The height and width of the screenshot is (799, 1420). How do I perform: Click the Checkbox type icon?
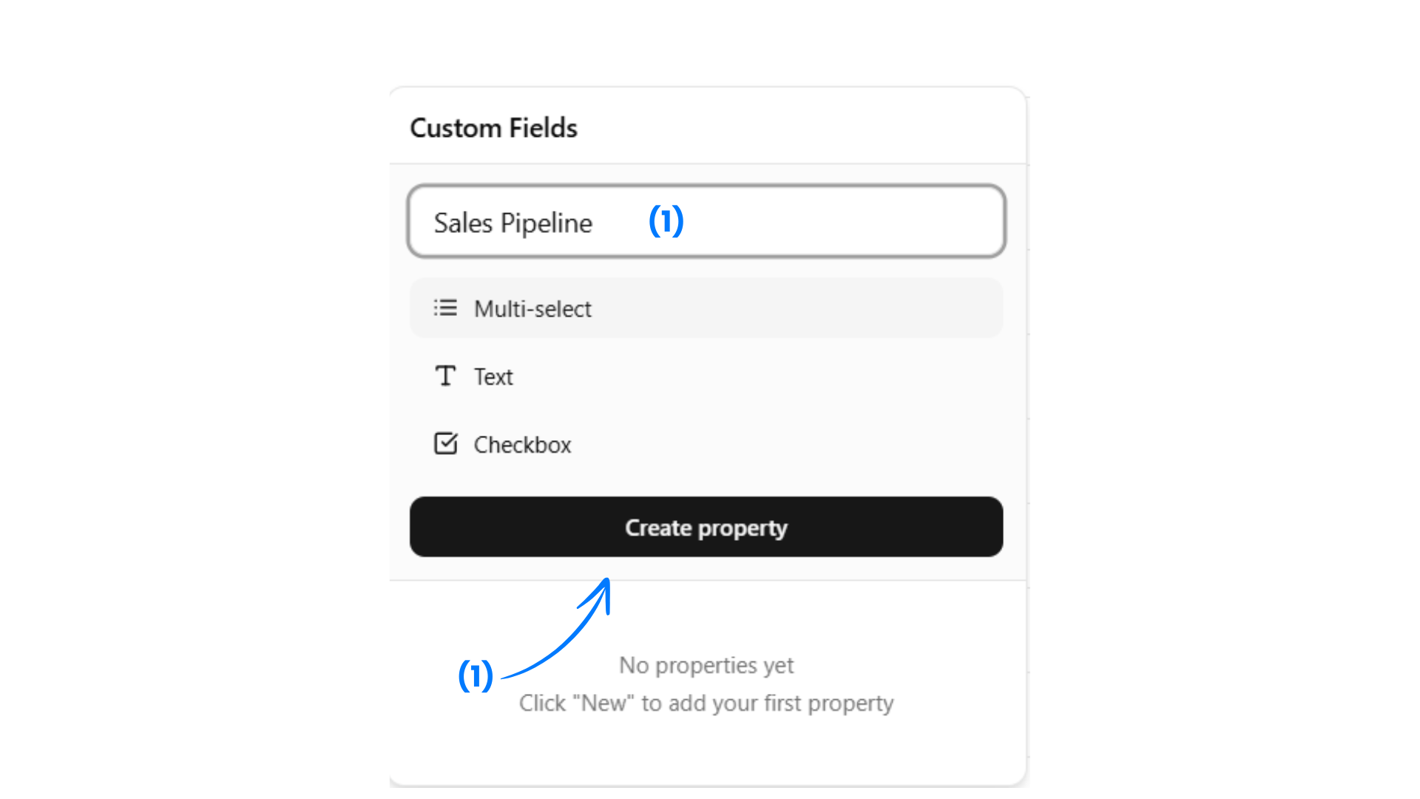[445, 442]
